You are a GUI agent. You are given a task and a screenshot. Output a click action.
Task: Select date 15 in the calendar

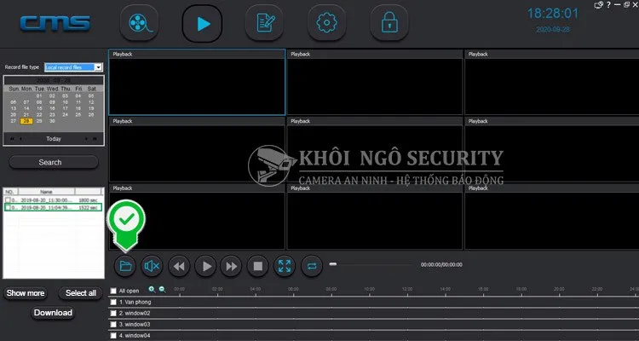pyautogui.click(x=39, y=109)
